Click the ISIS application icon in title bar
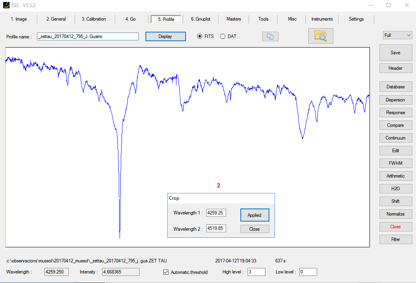The height and width of the screenshot is (283, 416). pyautogui.click(x=6, y=5)
